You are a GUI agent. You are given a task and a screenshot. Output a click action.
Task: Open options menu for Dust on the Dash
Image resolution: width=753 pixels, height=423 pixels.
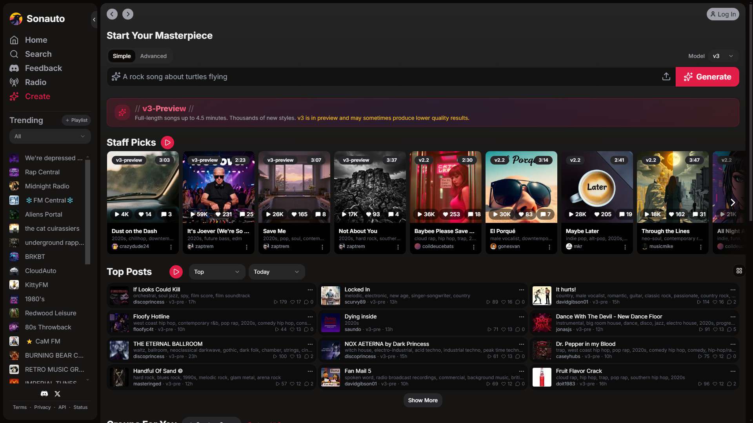coord(171,247)
